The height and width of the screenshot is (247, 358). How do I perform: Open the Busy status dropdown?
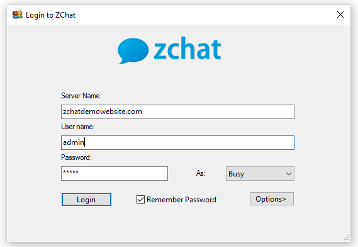click(260, 173)
